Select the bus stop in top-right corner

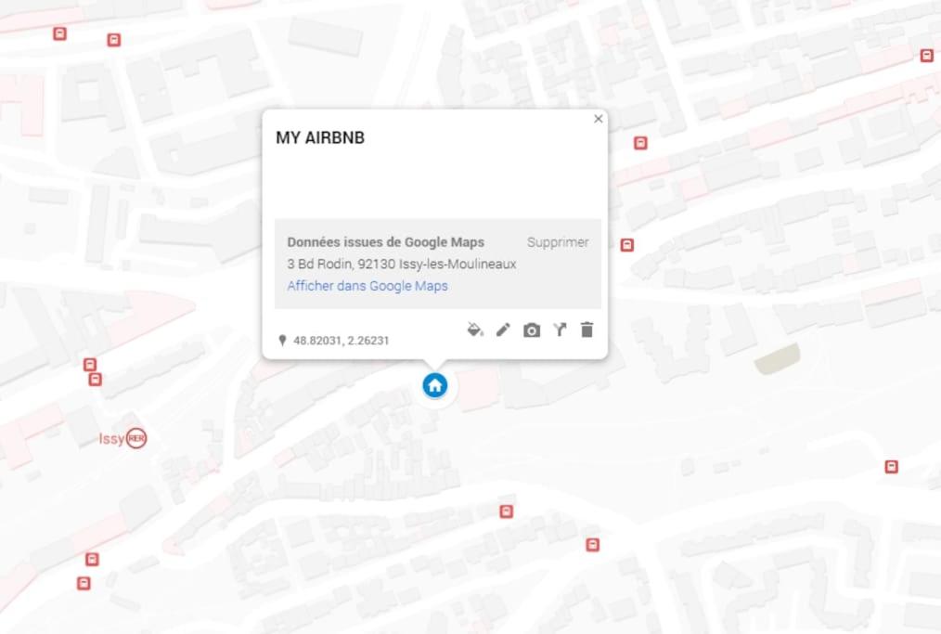click(x=926, y=56)
